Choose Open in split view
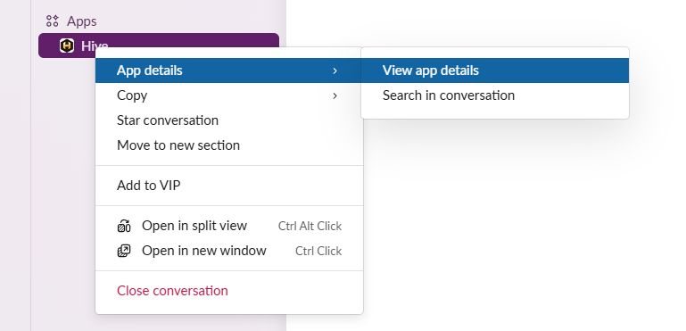Image resolution: width=686 pixels, height=331 pixels. click(x=229, y=226)
